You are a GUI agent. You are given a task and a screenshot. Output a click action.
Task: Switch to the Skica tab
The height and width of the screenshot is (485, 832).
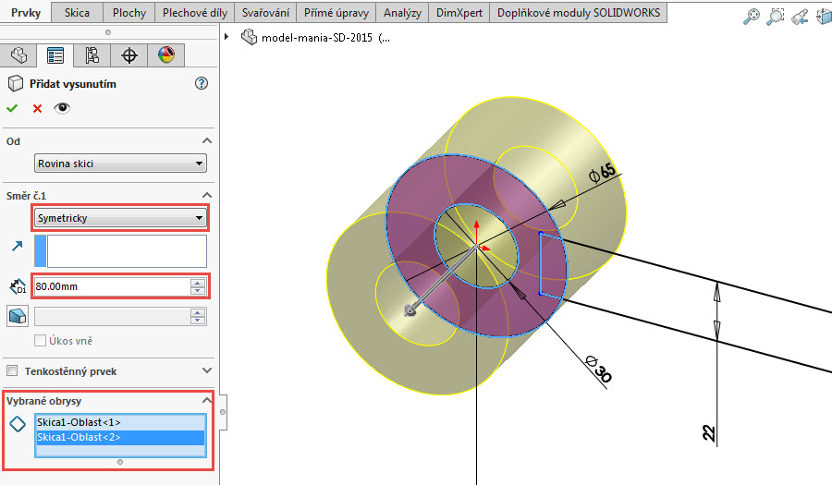78,13
